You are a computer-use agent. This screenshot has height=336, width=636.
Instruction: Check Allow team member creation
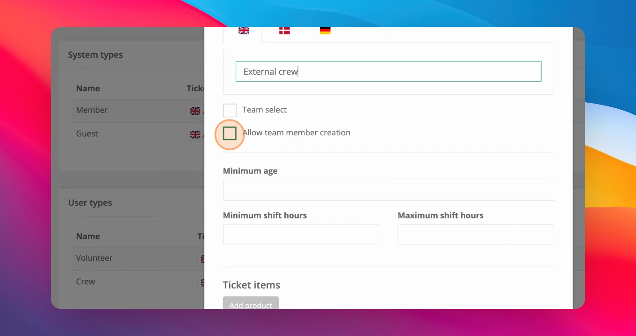tap(230, 133)
